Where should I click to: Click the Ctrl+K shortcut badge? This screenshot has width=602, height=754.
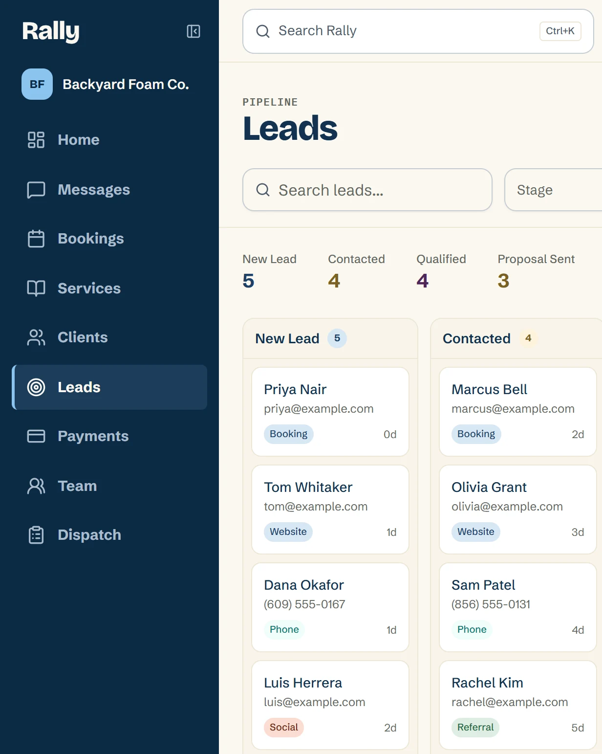(x=560, y=31)
